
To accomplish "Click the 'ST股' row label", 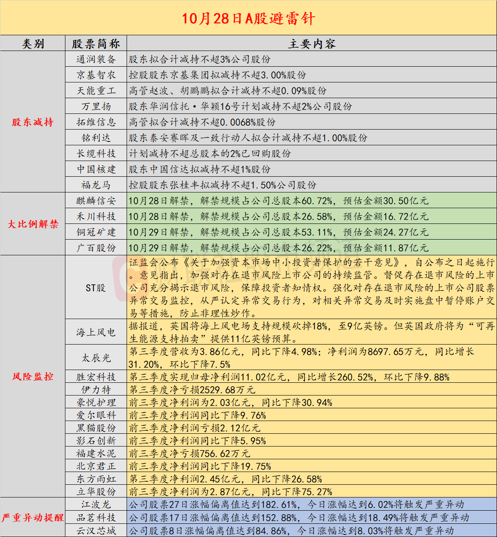I will [x=96, y=288].
